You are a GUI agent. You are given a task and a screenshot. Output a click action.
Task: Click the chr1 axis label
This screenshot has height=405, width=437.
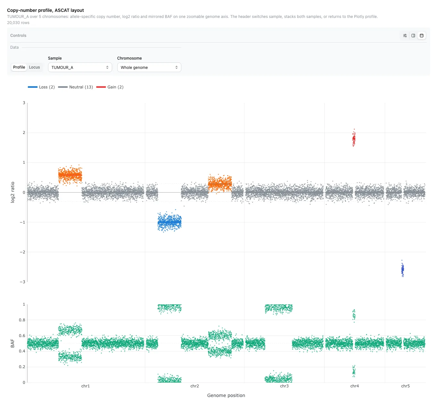[86, 386]
